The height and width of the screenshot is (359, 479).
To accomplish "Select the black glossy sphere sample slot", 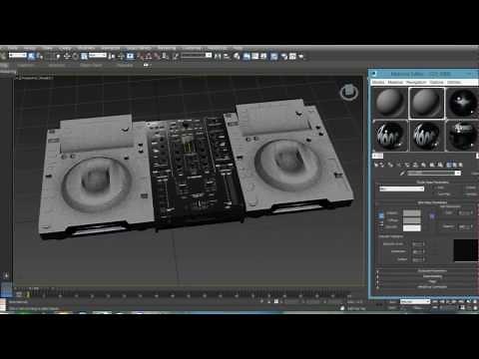I will coord(463,103).
